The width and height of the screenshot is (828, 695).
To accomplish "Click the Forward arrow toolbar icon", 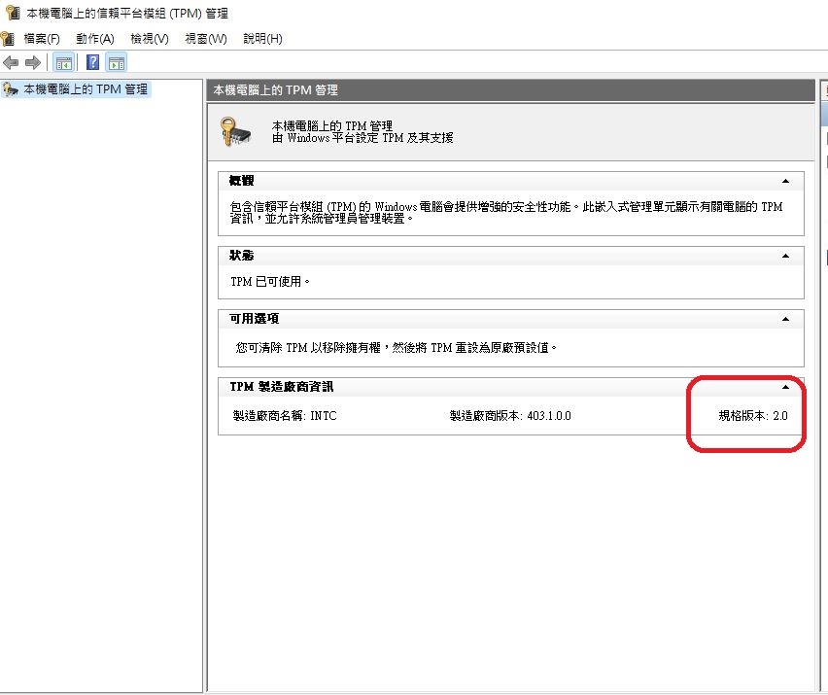I will point(33,63).
